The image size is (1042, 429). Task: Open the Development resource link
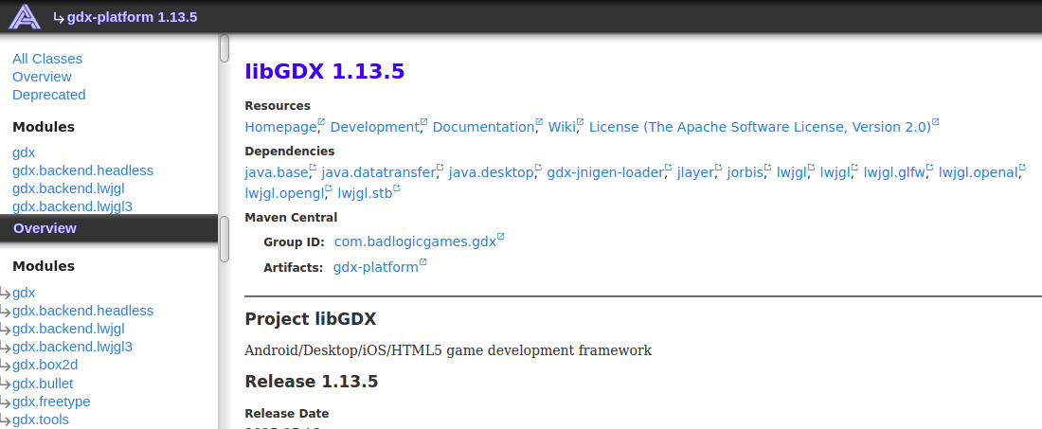[x=375, y=127]
